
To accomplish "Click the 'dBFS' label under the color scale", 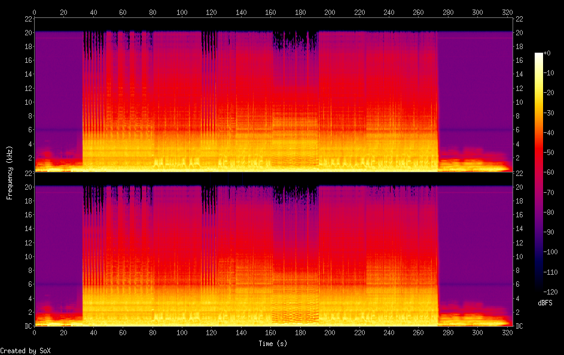I will click(545, 303).
